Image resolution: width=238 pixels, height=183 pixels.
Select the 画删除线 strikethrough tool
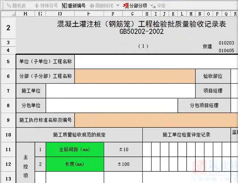tap(101, 6)
